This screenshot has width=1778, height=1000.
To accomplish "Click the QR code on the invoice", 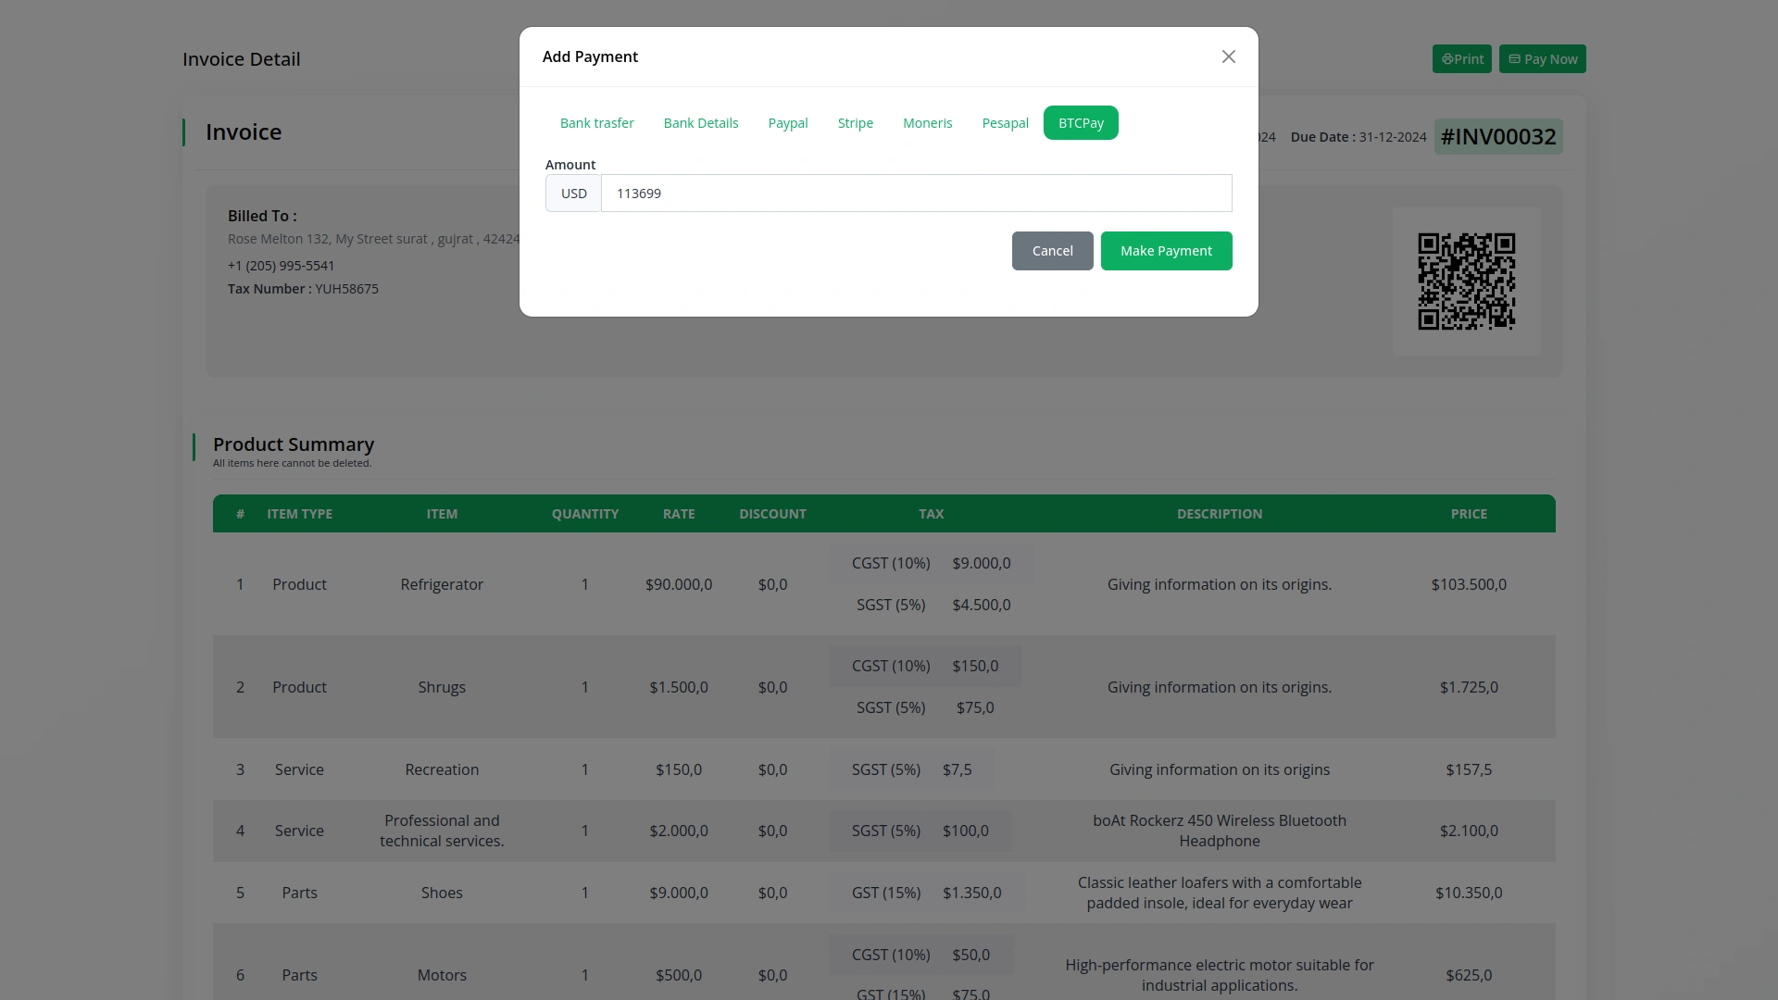I will point(1466,281).
